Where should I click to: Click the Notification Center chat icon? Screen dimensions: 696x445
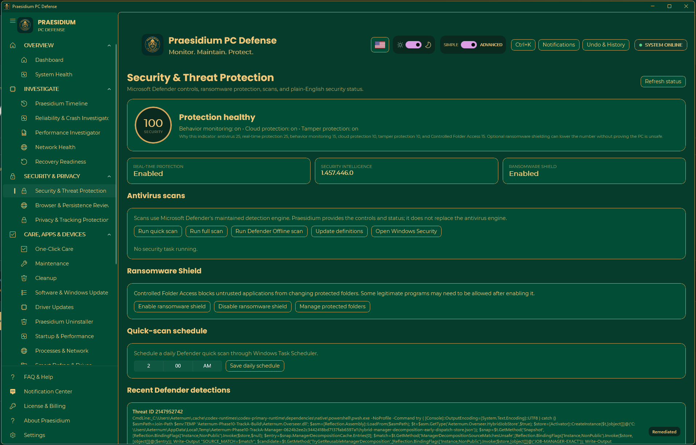pyautogui.click(x=13, y=392)
